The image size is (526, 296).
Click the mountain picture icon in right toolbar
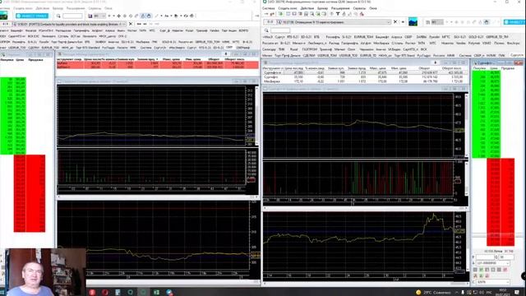click(x=413, y=22)
